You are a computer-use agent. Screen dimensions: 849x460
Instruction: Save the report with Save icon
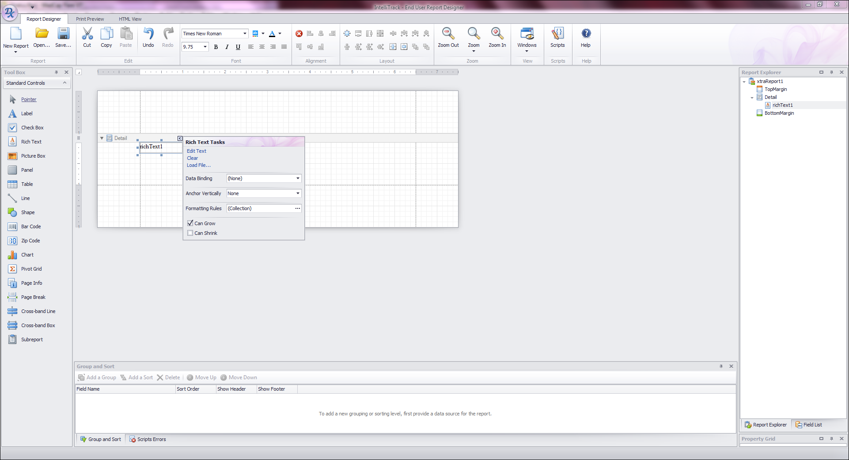[x=63, y=34]
